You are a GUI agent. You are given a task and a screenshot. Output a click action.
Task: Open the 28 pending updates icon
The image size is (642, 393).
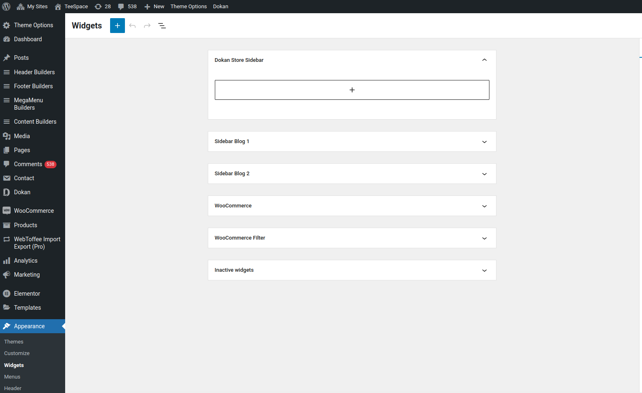[x=103, y=7]
